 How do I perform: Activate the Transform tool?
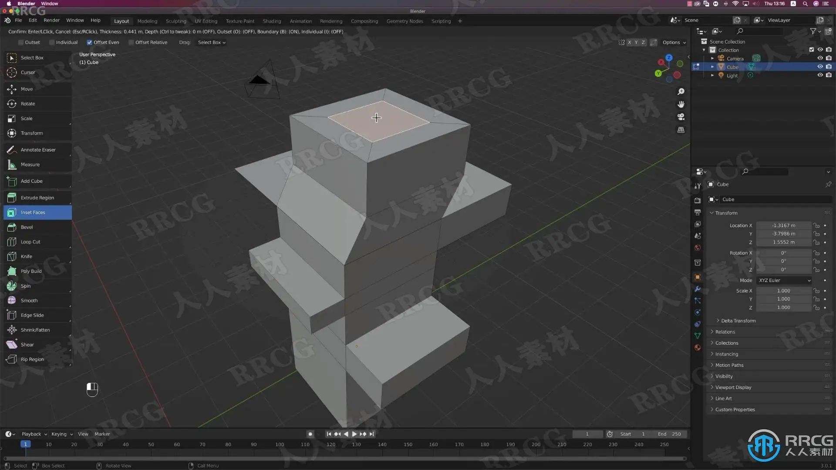pos(37,134)
